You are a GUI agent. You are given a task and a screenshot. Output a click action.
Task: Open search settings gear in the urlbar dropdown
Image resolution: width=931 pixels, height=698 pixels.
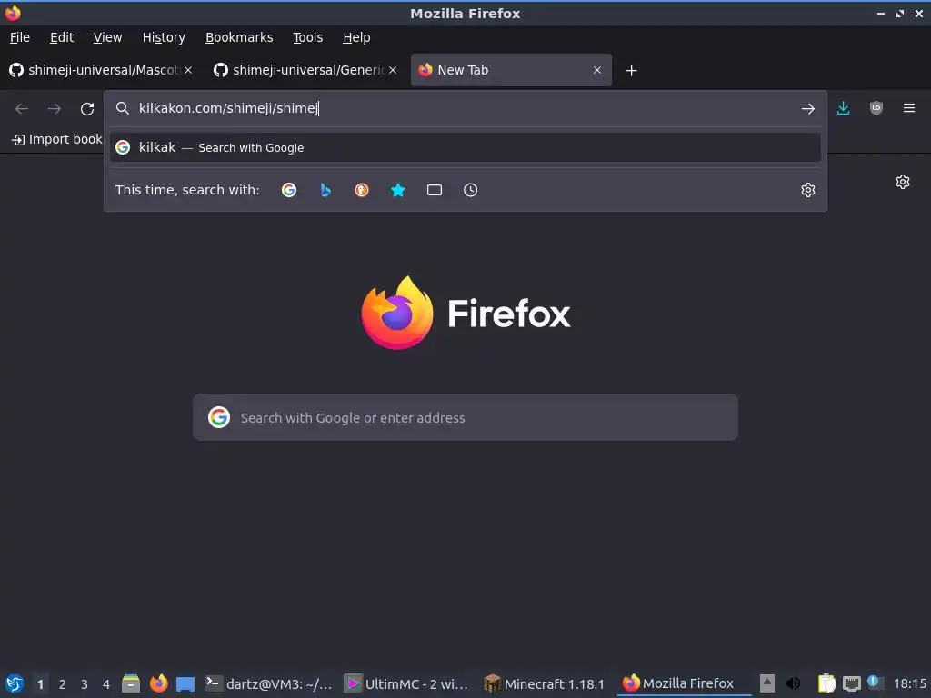point(807,190)
